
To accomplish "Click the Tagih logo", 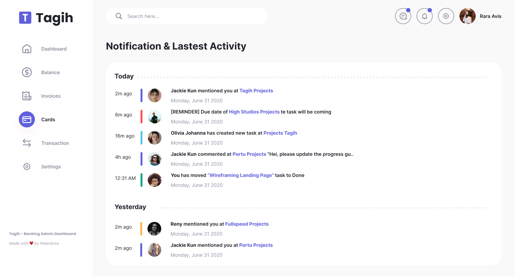I will point(46,18).
